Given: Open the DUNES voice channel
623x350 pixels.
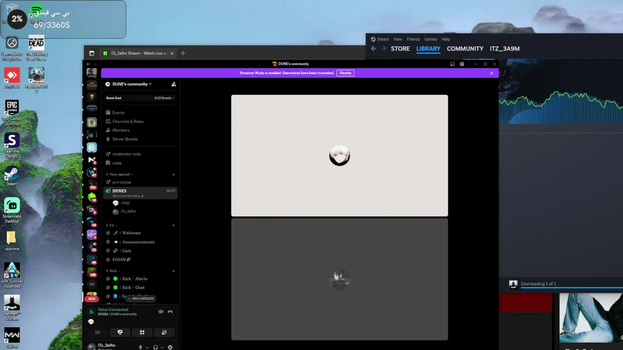Looking at the screenshot, I should point(140,193).
